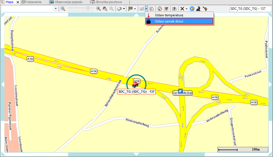This screenshot has width=273, height=157.
Task: Open the empty combo box dropdown arrow
Action: (55, 9)
